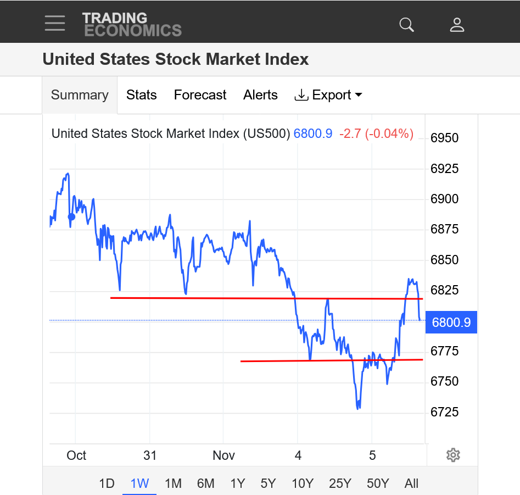The width and height of the screenshot is (520, 495).
Task: Click the blue 6800.9 price label
Action: pyautogui.click(x=451, y=322)
